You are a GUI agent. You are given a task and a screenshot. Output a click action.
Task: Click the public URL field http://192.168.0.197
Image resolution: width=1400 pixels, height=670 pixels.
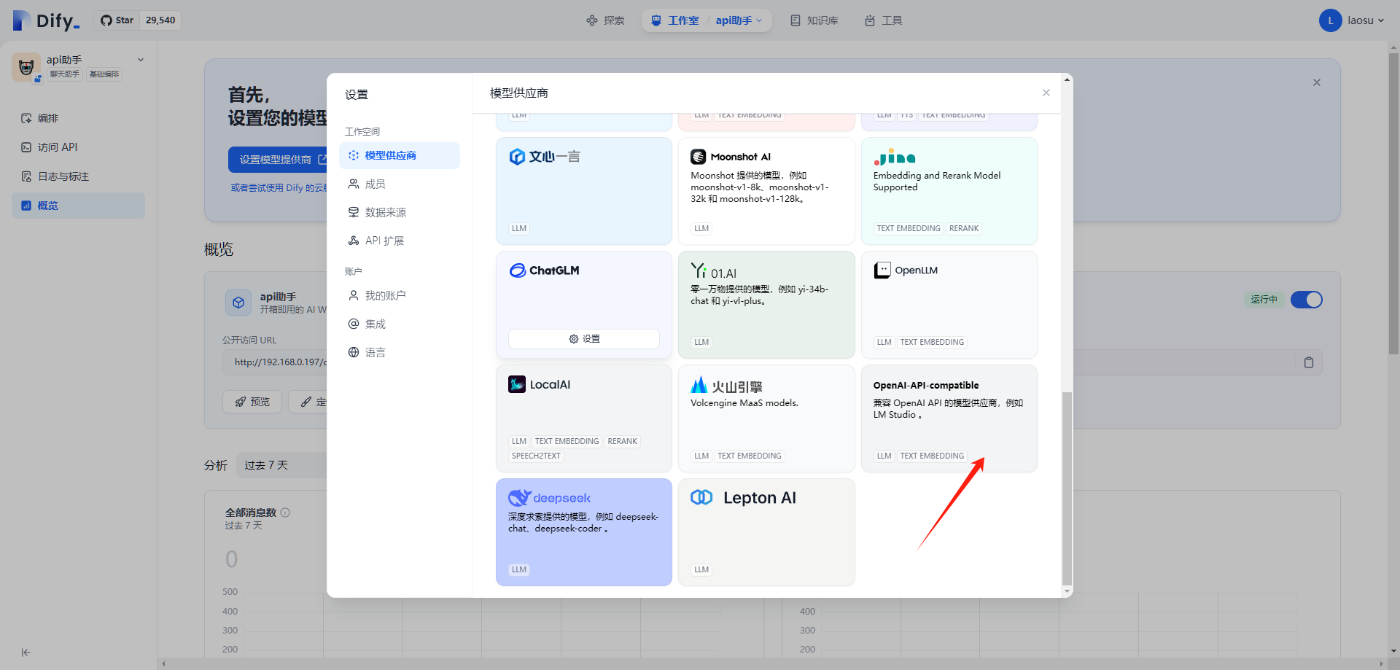275,362
